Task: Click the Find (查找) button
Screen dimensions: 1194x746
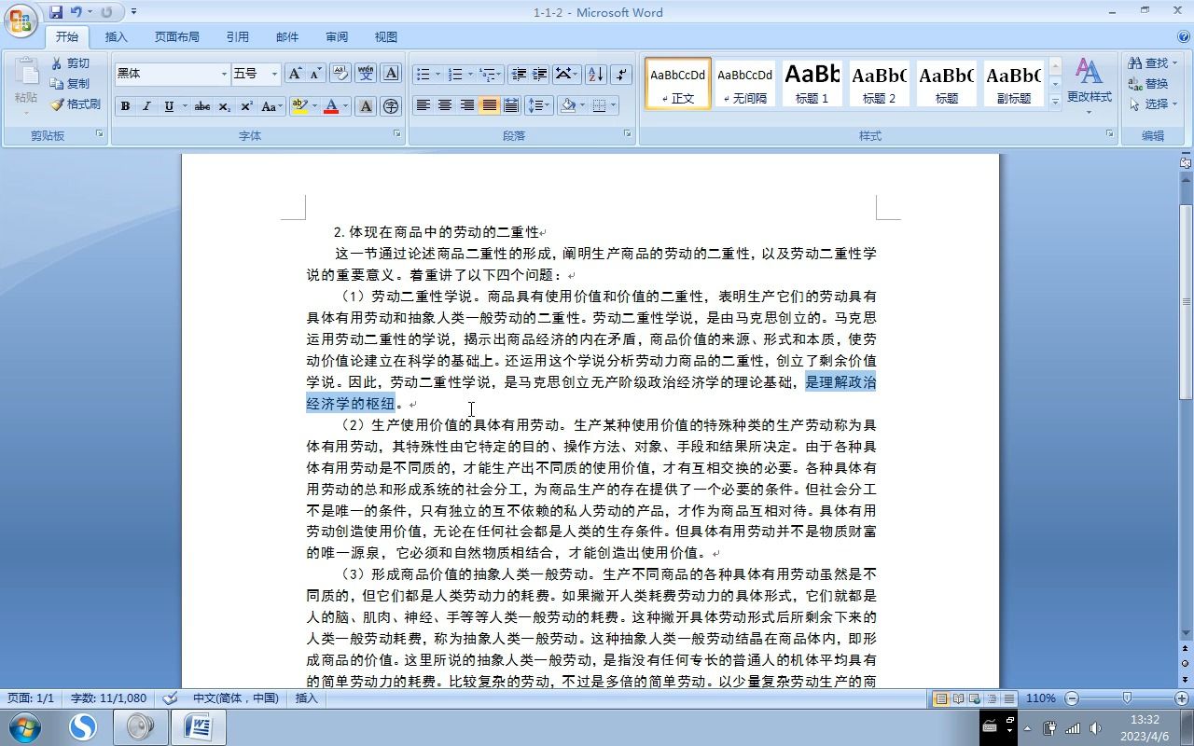Action: [1153, 62]
